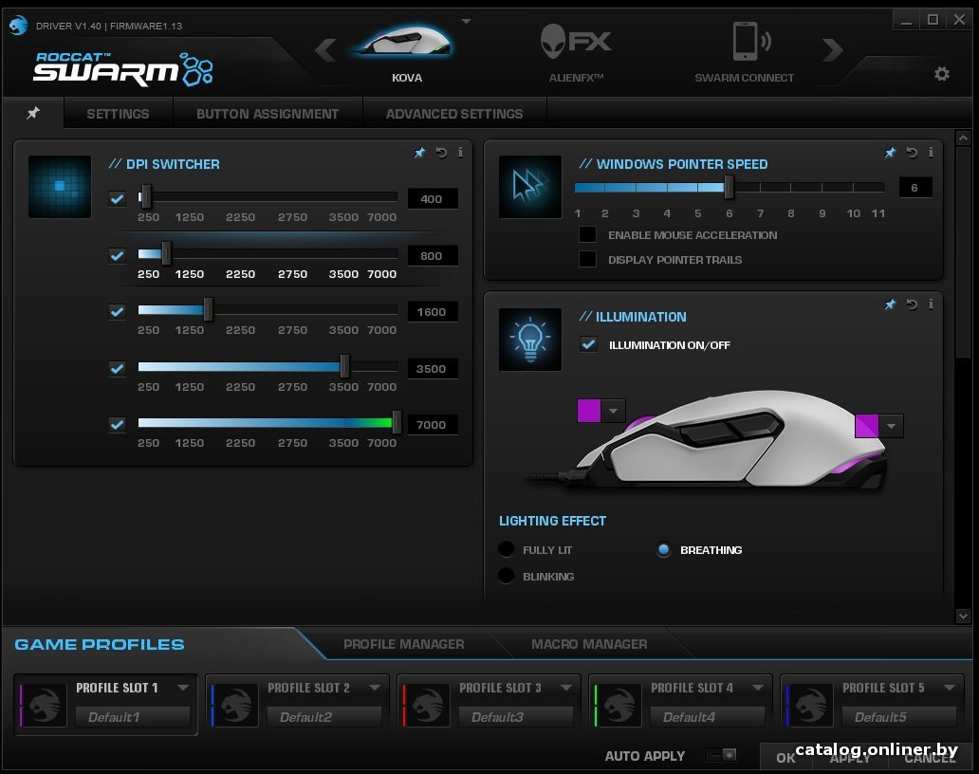Viewport: 979px width, 774px height.
Task: Open the AlienFX module icon
Action: point(576,41)
